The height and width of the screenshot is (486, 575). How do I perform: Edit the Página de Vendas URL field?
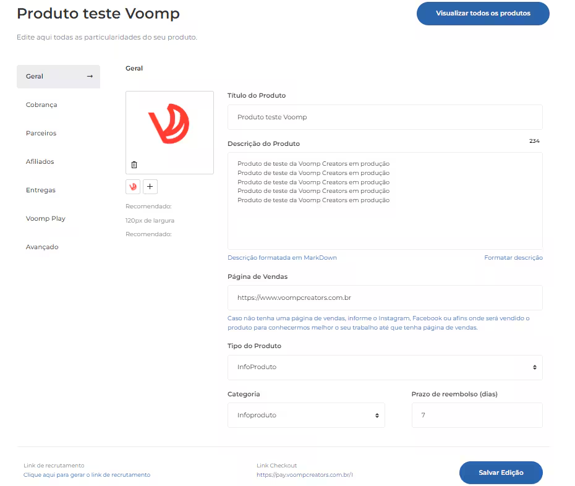coord(385,298)
